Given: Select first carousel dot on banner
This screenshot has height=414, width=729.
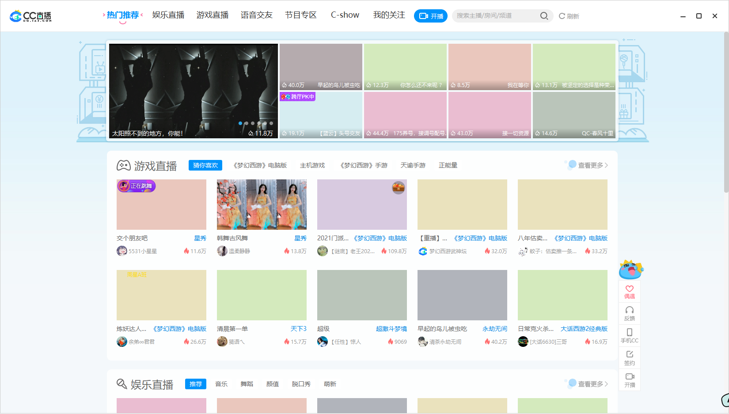Looking at the screenshot, I should point(240,123).
